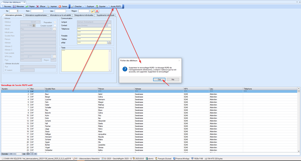Viewport: 301px width, 161px height.
Task: Expand the Langue dropdown
Action: click(x=110, y=22)
